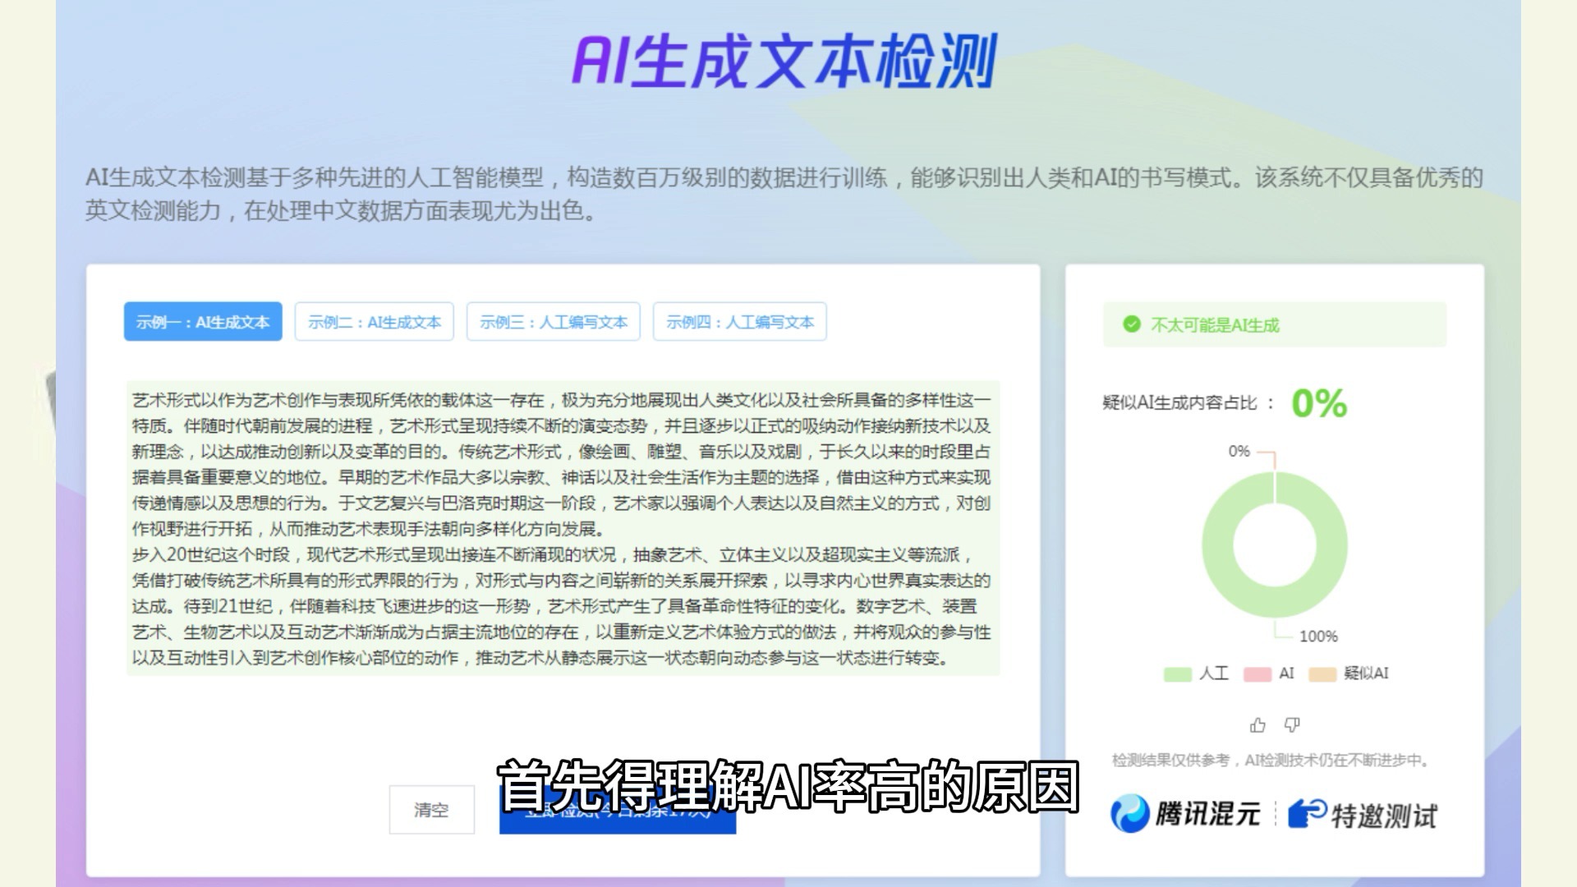Select the highlighted 示例一：AI生成文本 tab
The width and height of the screenshot is (1577, 887).
click(x=202, y=322)
